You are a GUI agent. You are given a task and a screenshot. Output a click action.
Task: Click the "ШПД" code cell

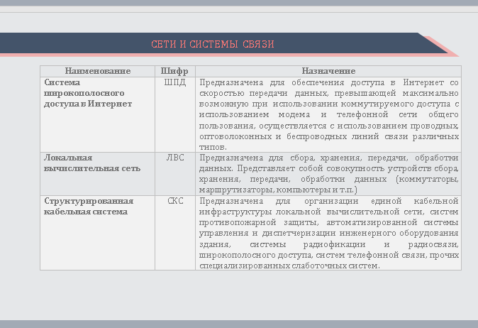(x=174, y=83)
